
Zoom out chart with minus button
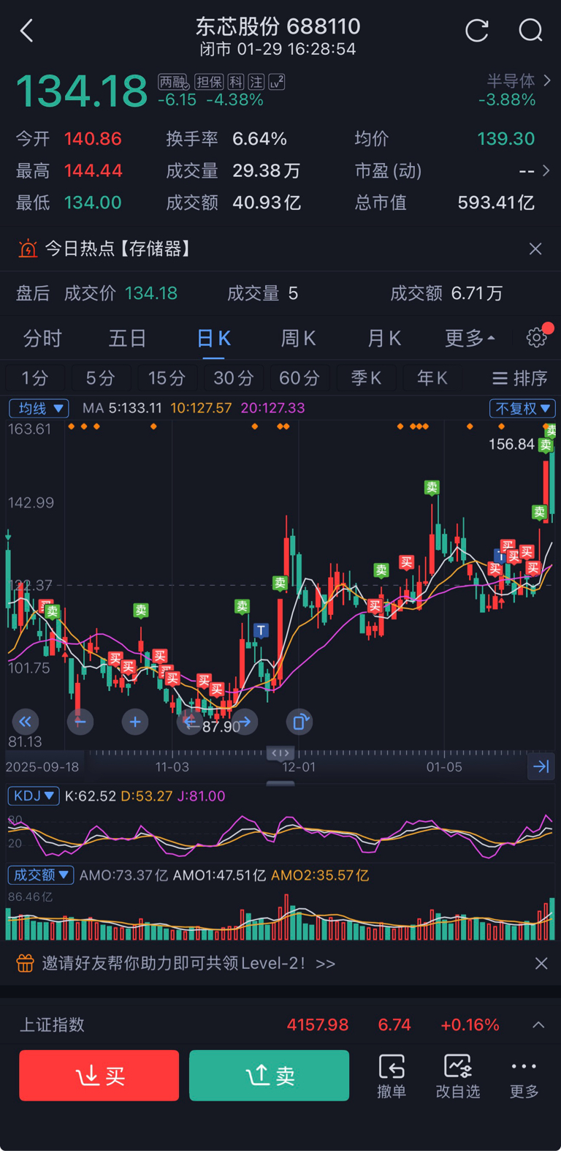point(80,722)
